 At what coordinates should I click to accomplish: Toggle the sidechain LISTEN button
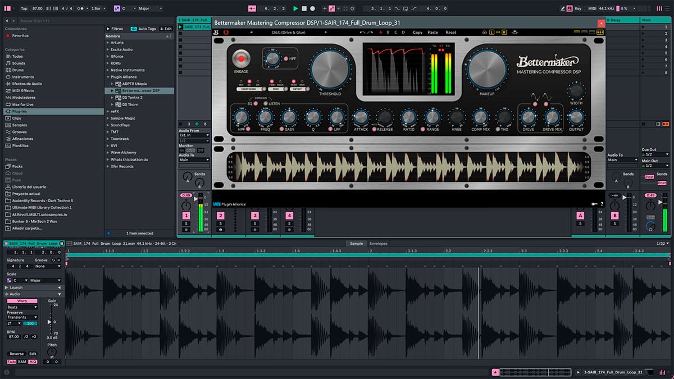point(265,103)
